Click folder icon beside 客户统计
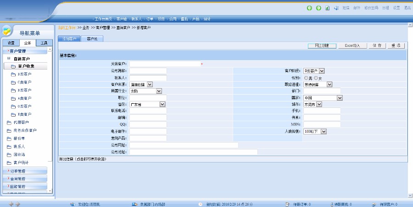413x207 pixels. tap(9, 163)
